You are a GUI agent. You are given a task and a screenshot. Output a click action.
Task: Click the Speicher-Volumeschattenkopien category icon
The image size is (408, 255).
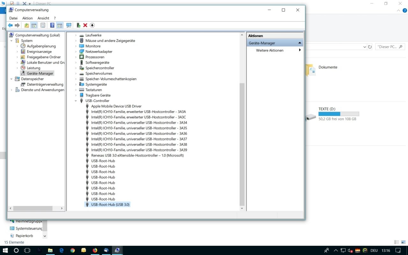(82, 79)
